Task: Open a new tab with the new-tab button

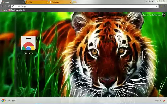Action: point(75,2)
